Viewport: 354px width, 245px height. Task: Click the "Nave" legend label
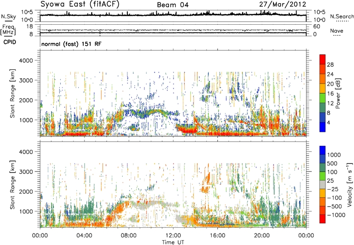click(x=336, y=31)
